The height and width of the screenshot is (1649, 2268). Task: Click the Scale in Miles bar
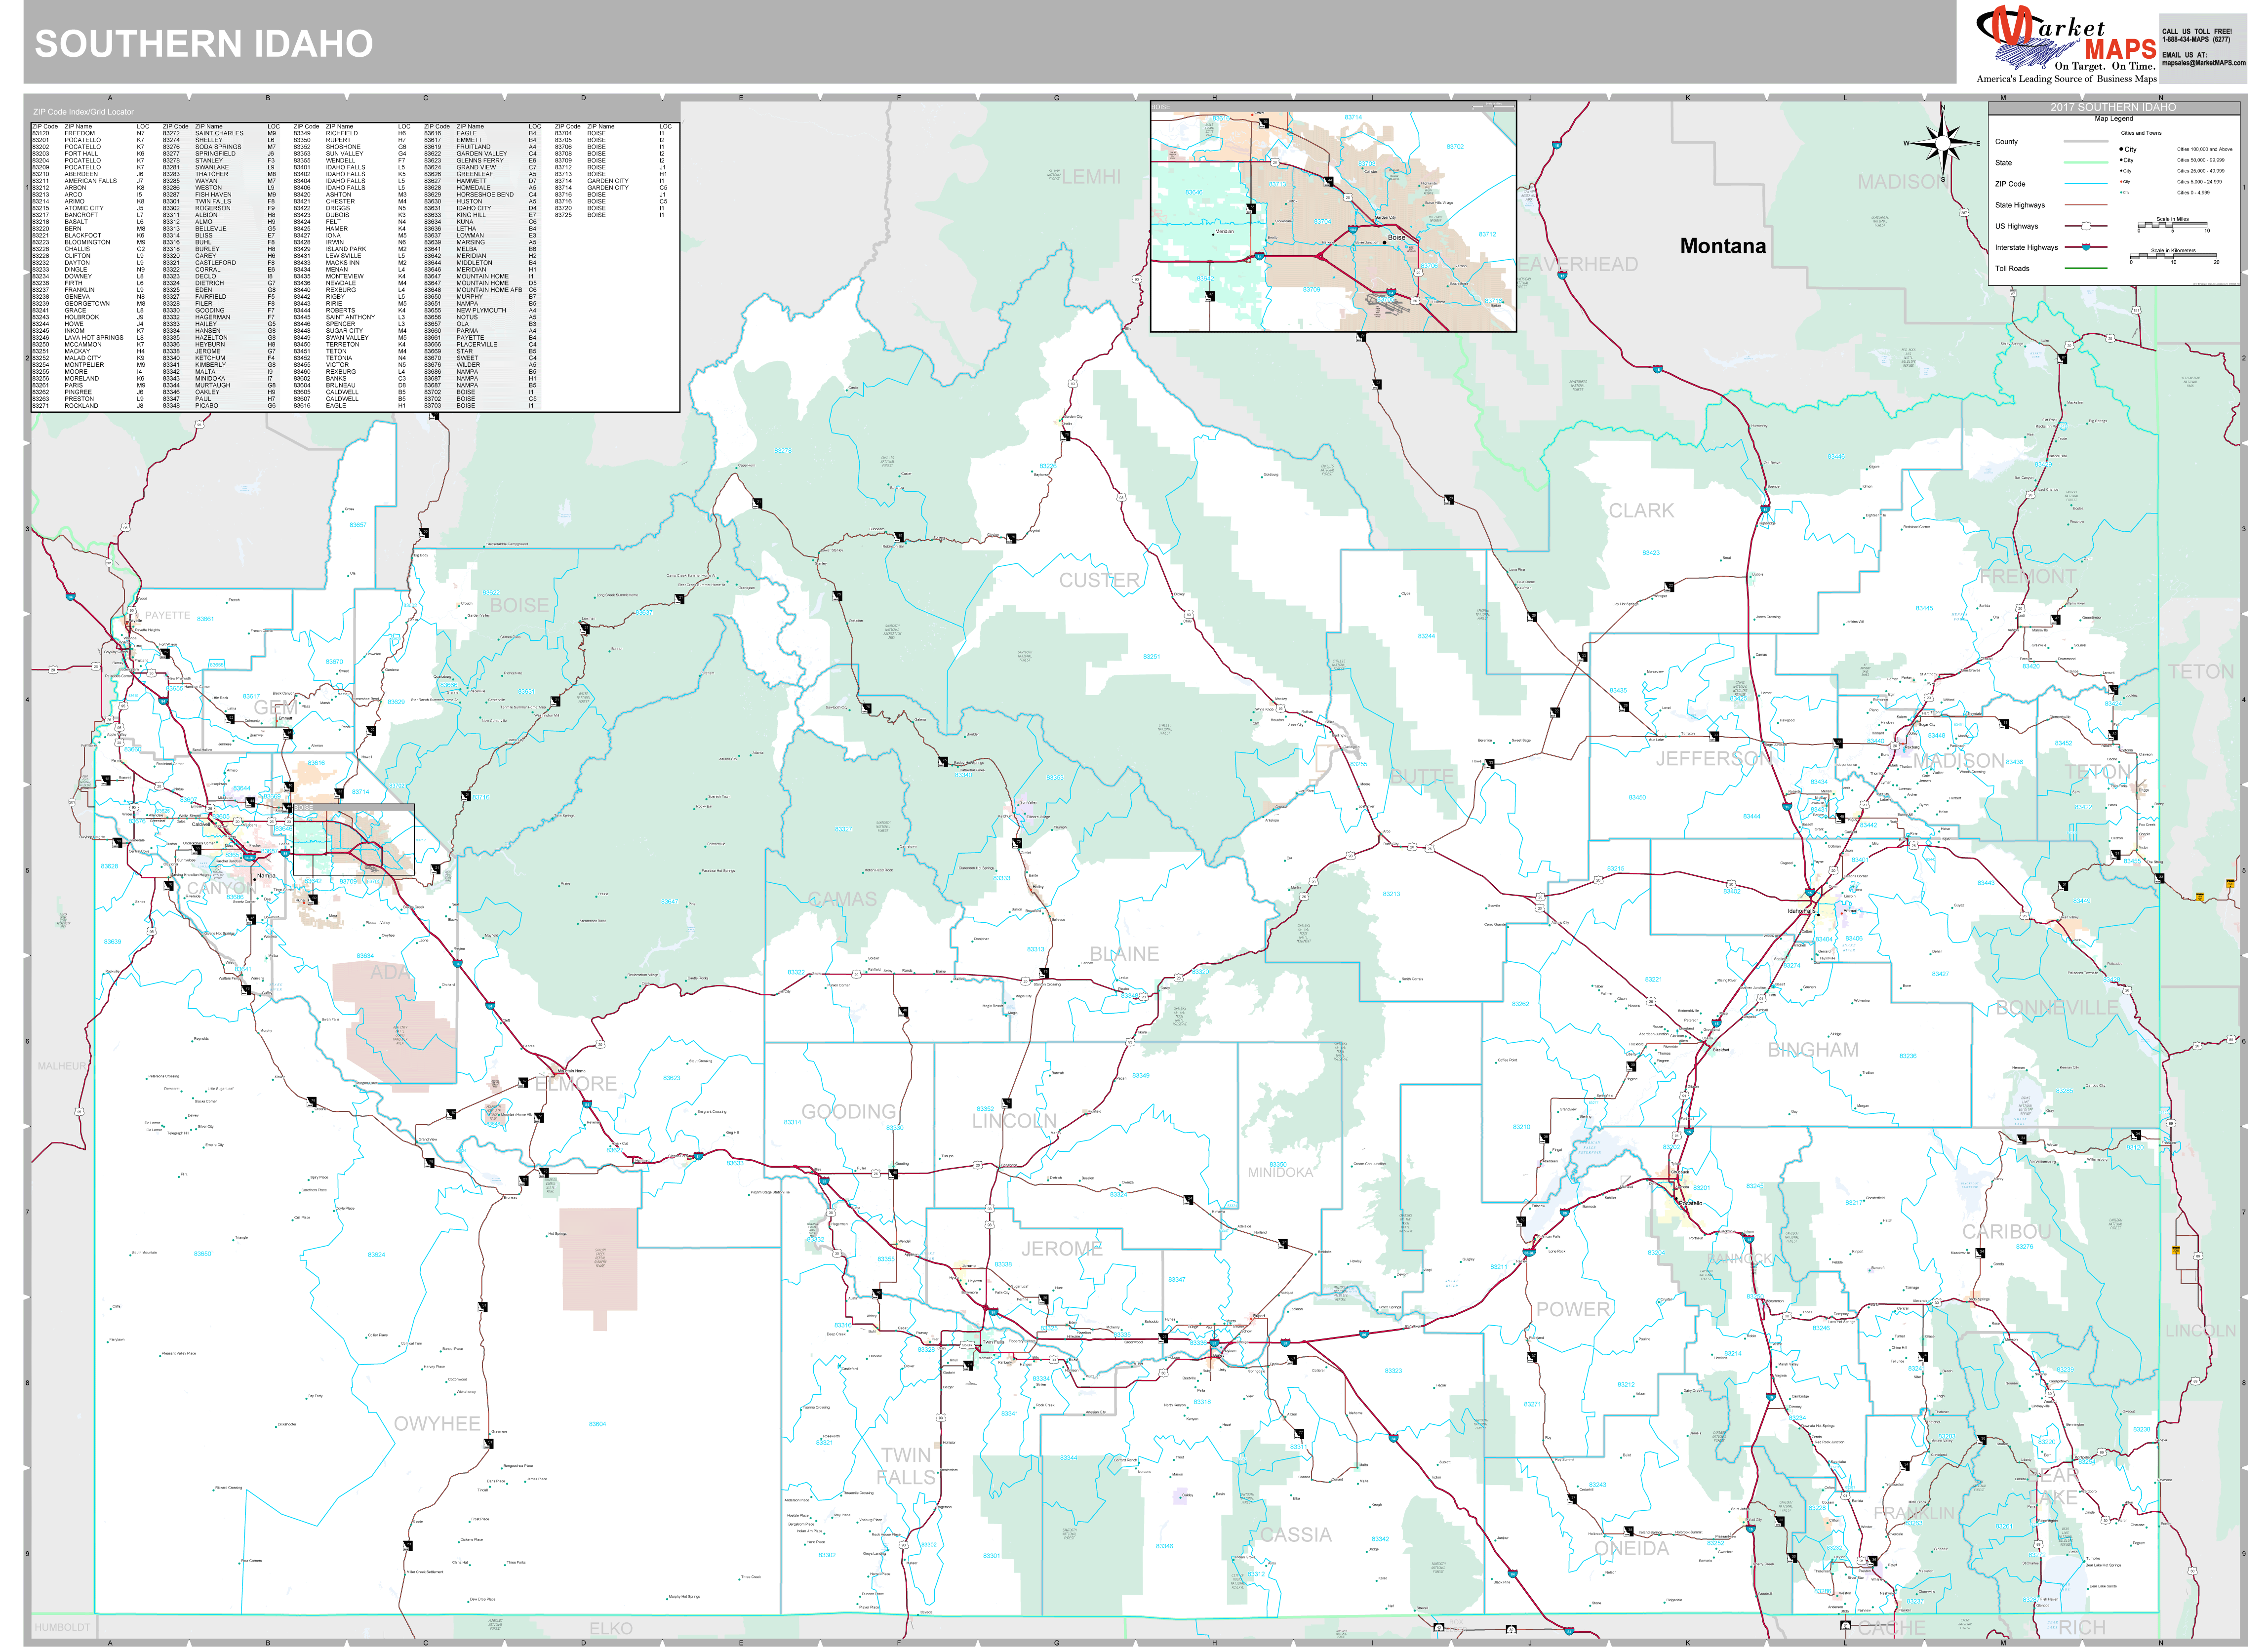2173,226
